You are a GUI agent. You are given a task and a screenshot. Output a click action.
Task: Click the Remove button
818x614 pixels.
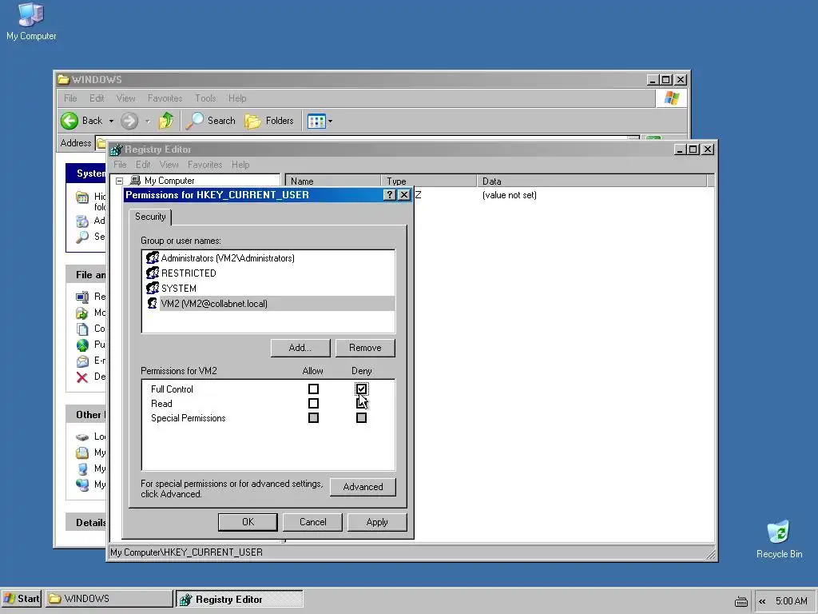(x=365, y=348)
